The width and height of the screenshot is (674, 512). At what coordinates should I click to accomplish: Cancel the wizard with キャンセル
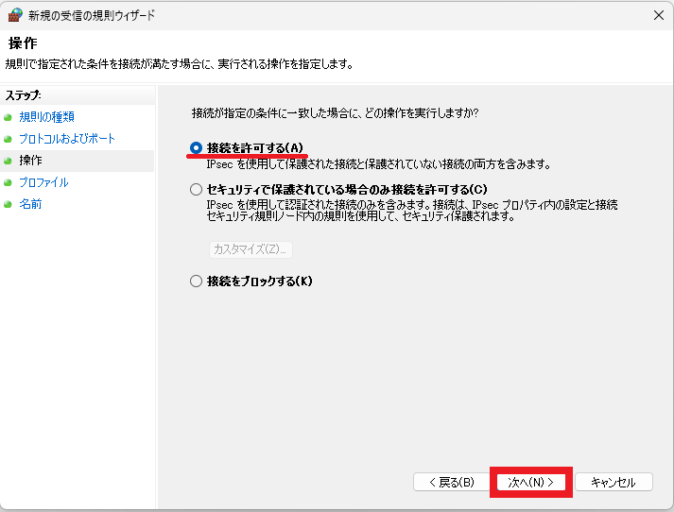point(614,483)
